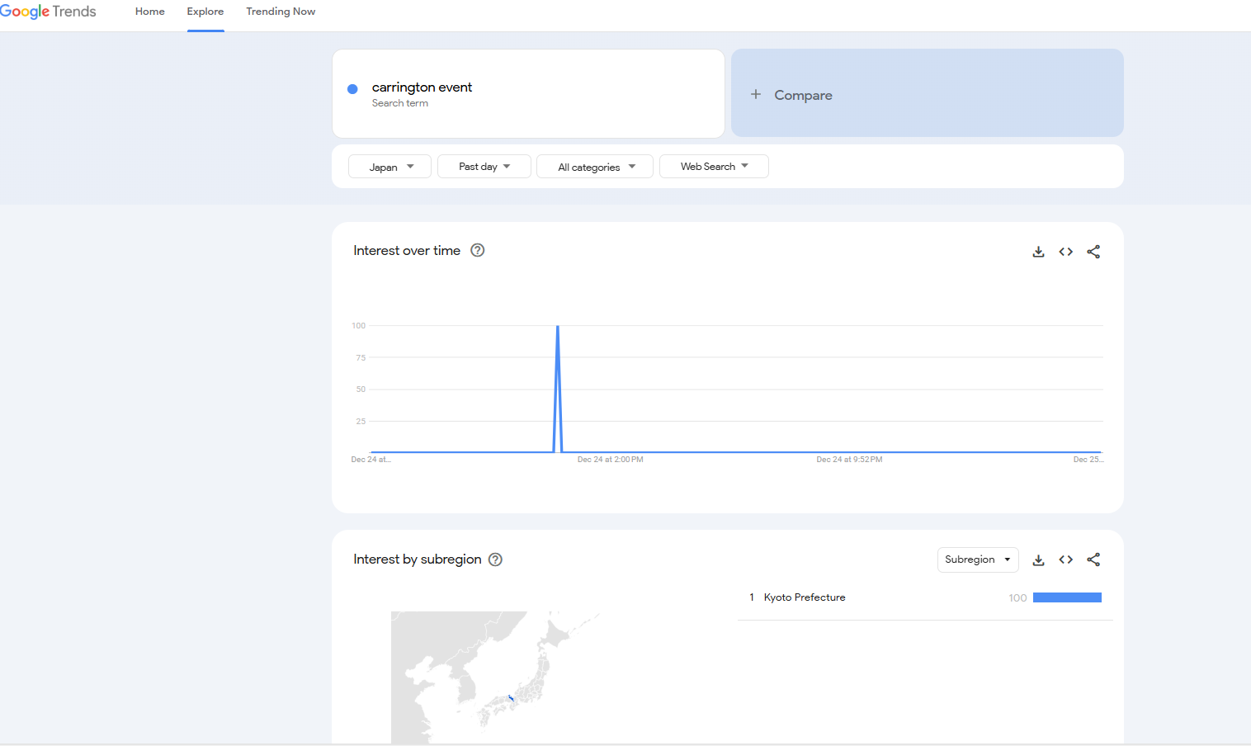1251x746 pixels.
Task: Click the Dec 24 at 2:00 PM axis label
Action: click(611, 460)
